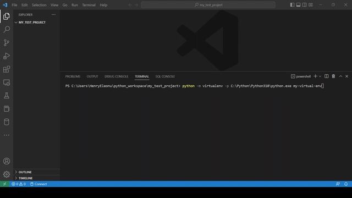The image size is (352, 198).
Task: Open the Edit menu
Action: 24,5
